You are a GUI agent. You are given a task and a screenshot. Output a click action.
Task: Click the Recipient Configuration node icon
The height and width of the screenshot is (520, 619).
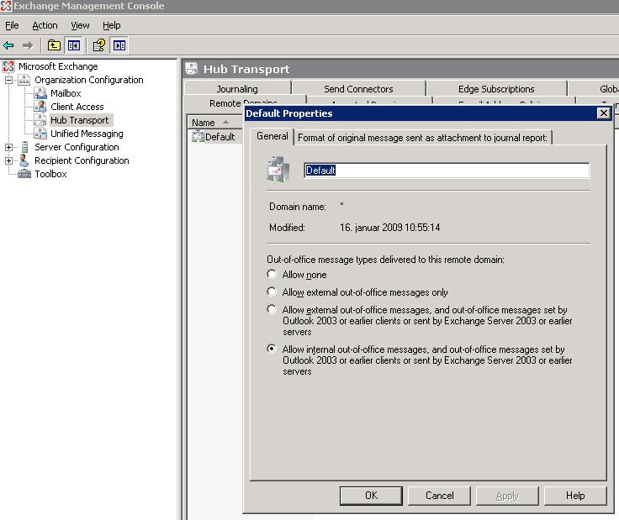[x=24, y=160]
